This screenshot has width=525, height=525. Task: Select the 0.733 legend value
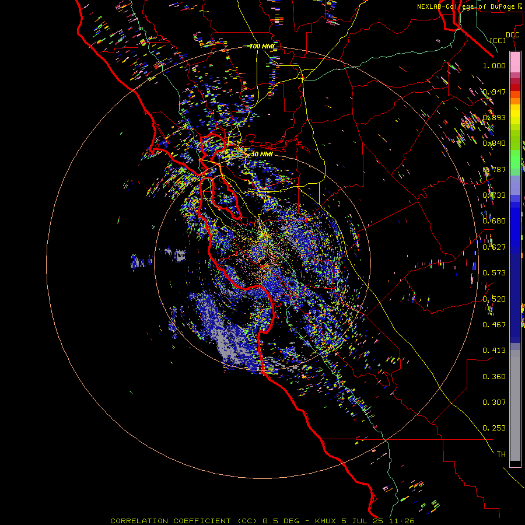494,195
